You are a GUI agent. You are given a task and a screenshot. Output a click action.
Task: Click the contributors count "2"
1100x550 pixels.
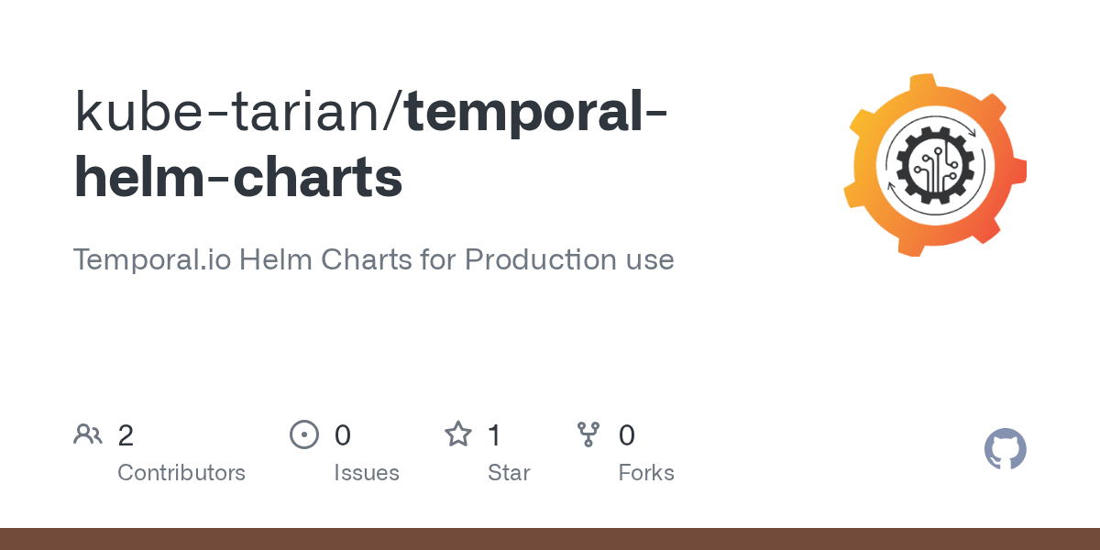(126, 435)
